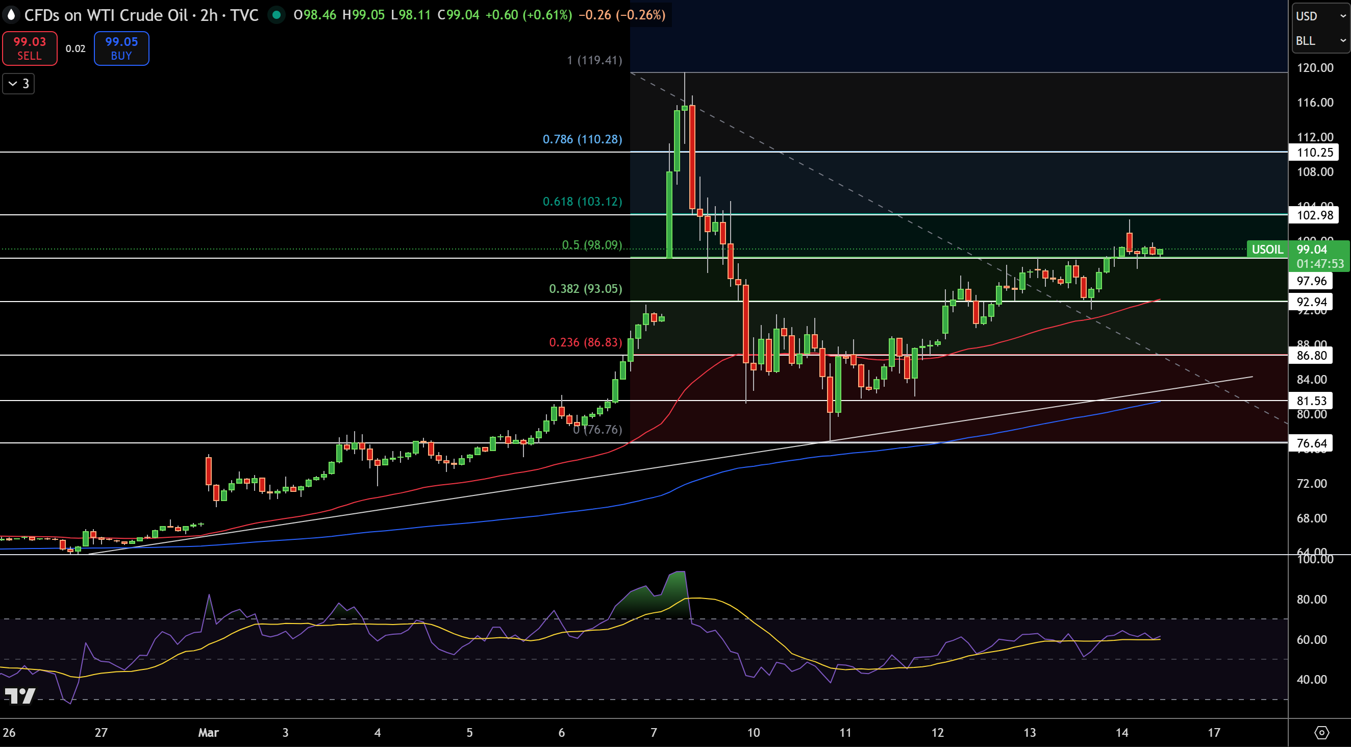Click the current price tag 99.04

1312,249
